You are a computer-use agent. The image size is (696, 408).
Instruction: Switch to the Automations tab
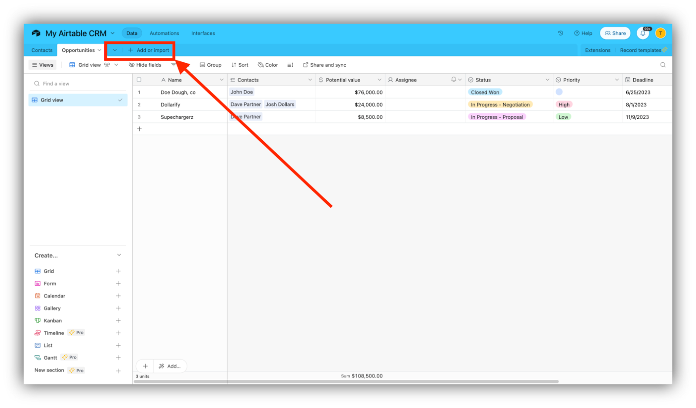click(164, 33)
